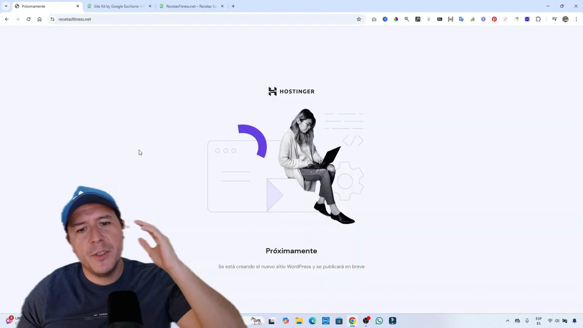
Task: Mute the microphone in the system tray
Action: [527, 321]
